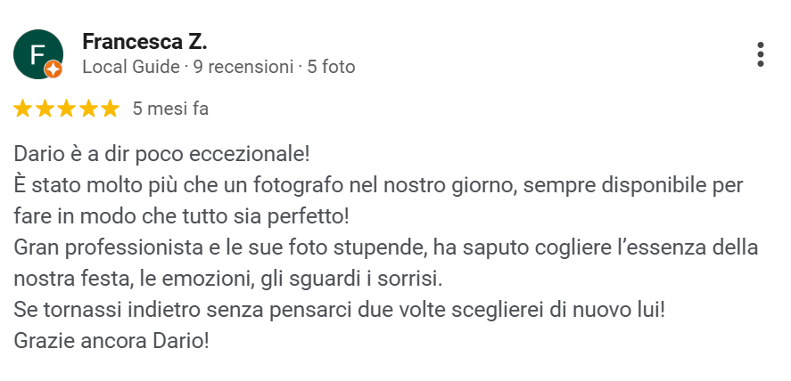Click the second yellow rating star
The image size is (791, 381).
point(45,109)
